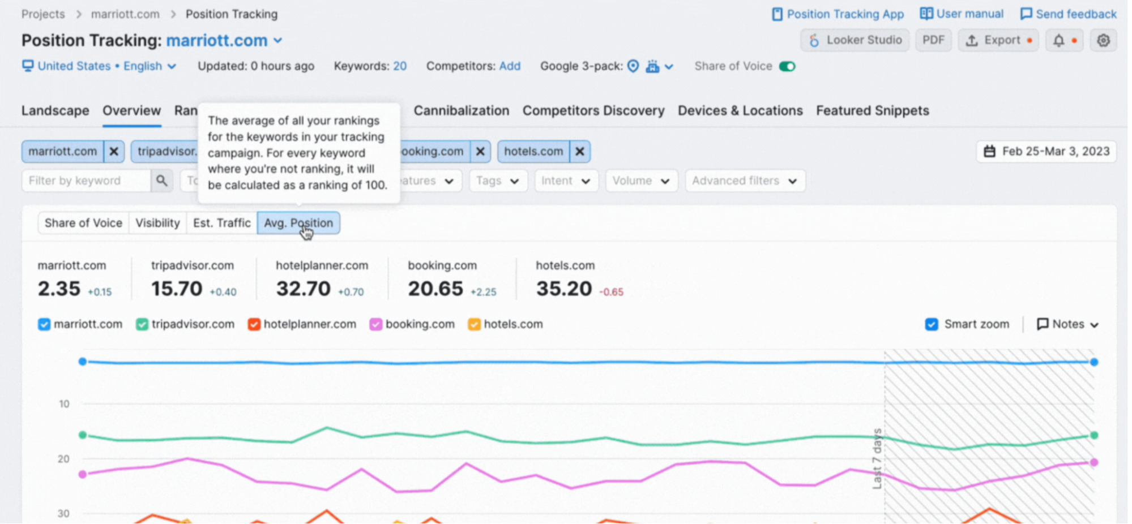This screenshot has height=524, width=1132.
Task: Open Cannibalization tab
Action: pyautogui.click(x=462, y=110)
